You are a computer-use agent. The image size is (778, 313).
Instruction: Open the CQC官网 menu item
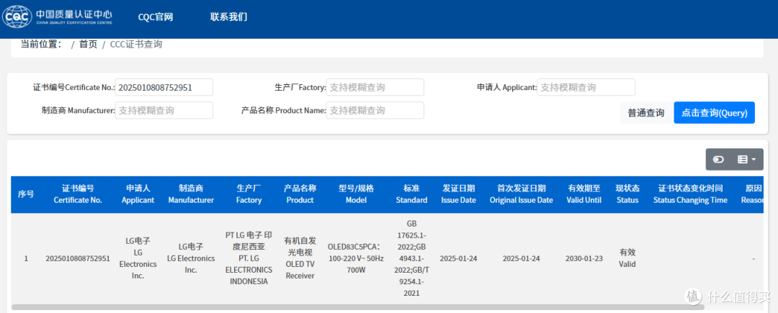coord(156,17)
